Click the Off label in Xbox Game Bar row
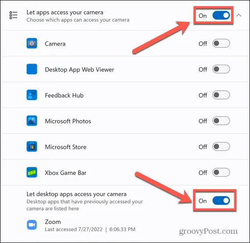The image size is (250, 243). (203, 173)
